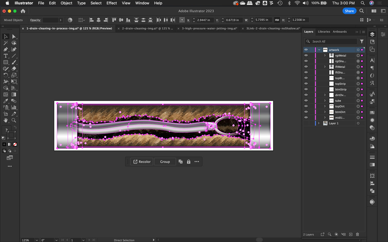Open more options in contextual task bar

pos(197,162)
